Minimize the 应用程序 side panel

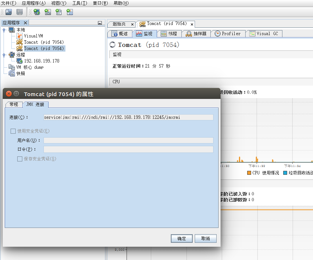pyautogui.click(x=100, y=23)
